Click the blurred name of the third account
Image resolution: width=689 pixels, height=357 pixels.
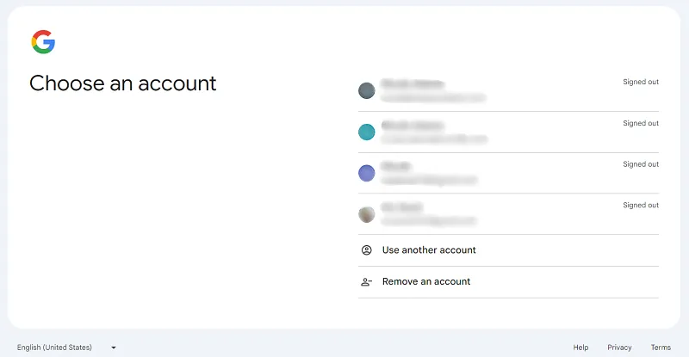click(397, 166)
